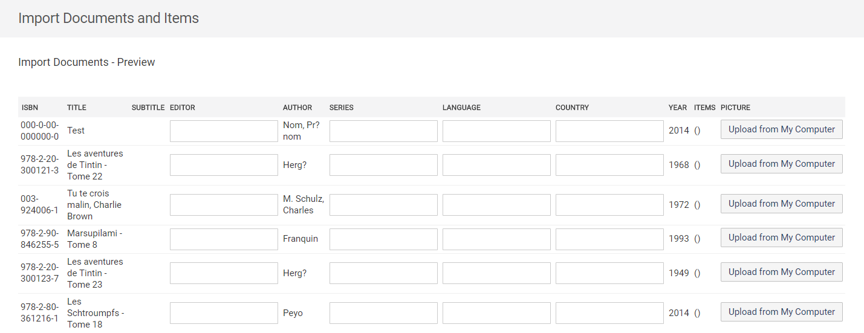Focus Editor field for Tintin Tome 23

click(224, 273)
